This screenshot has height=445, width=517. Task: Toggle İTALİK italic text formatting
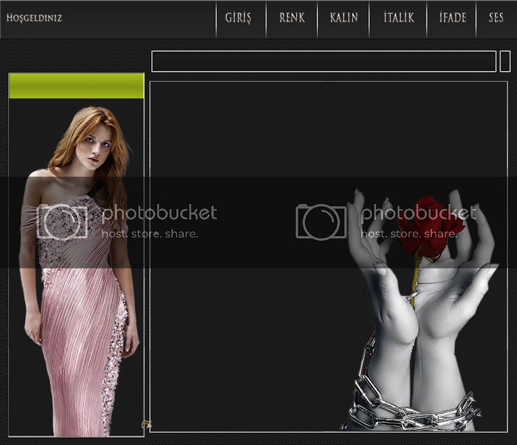pos(398,18)
